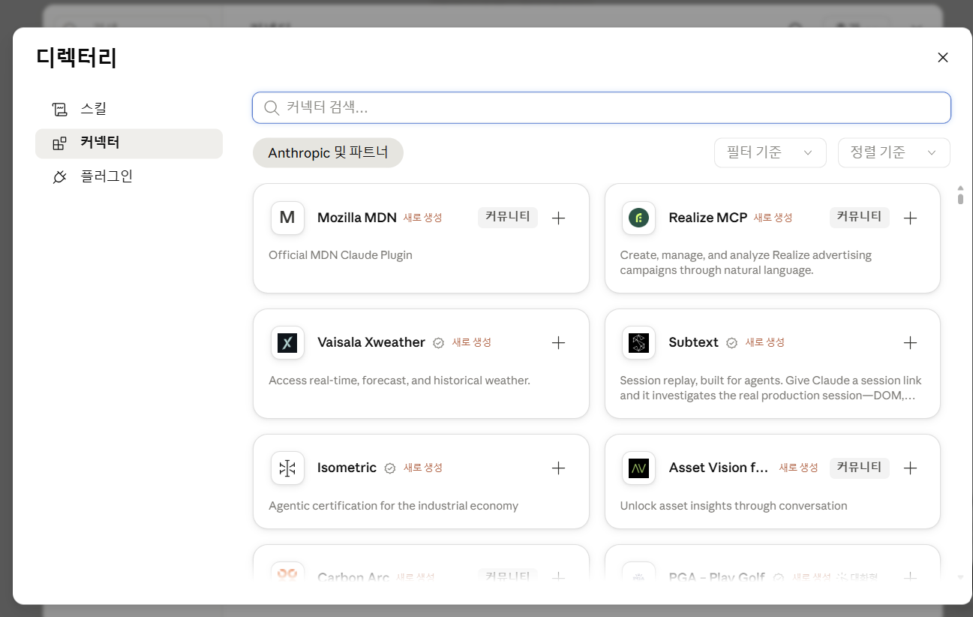Screen dimensions: 973x617
Task: Open the 정렬 기준 dropdown
Action: point(894,152)
